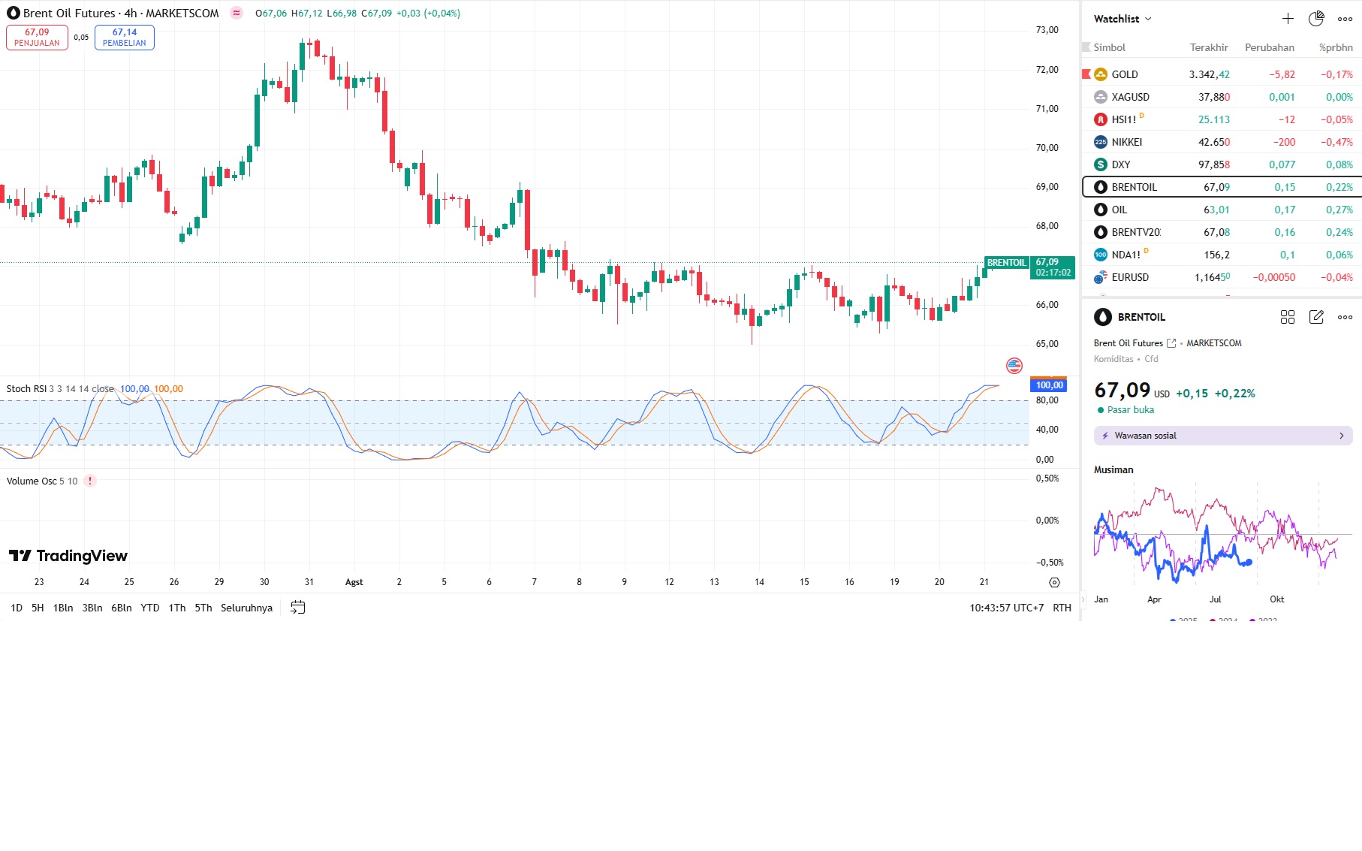This screenshot has height=851, width=1362.
Task: Open the go-to-date calendar icon
Action: [298, 608]
